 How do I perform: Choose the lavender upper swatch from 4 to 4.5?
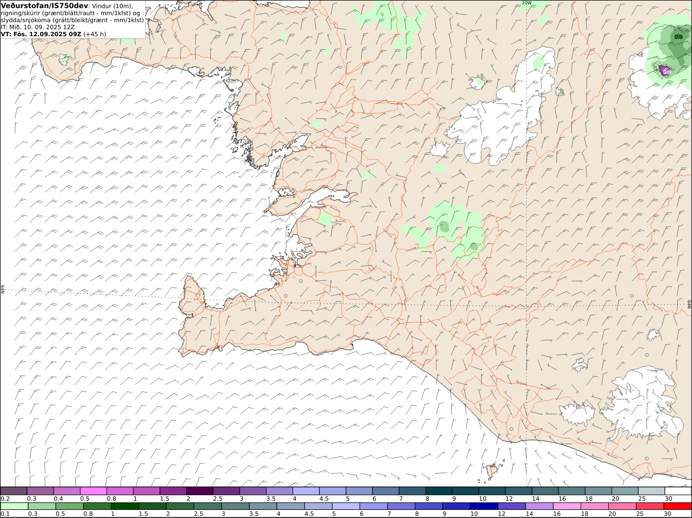pos(305,490)
